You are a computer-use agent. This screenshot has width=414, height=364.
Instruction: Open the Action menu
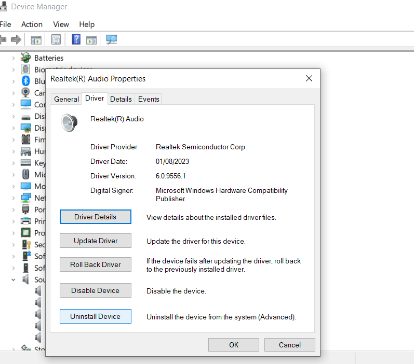point(32,24)
